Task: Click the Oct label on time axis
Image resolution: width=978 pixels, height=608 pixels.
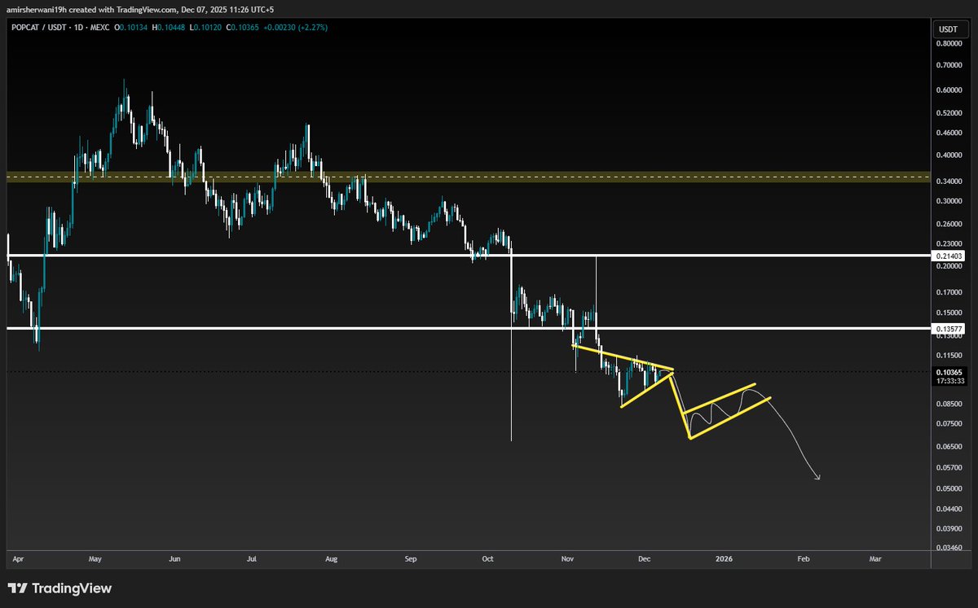Action: (x=487, y=559)
